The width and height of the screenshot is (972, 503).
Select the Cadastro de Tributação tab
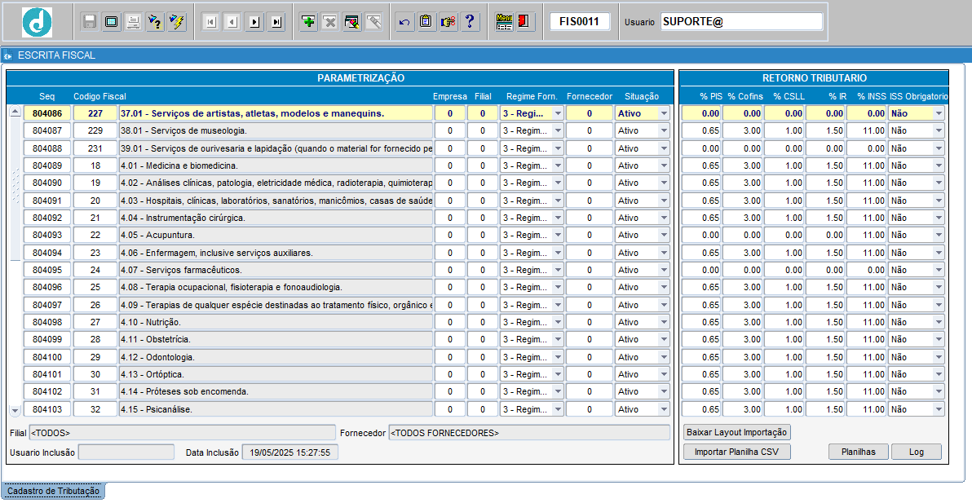[53, 491]
